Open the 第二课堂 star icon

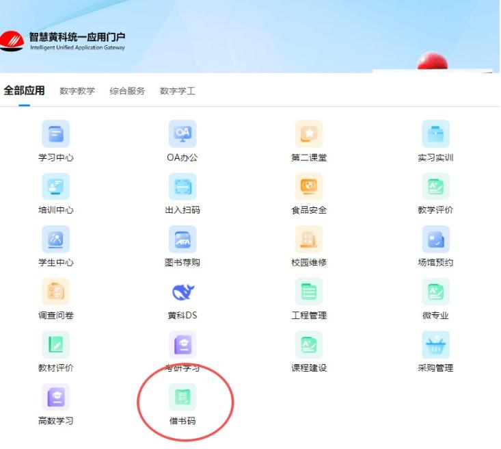click(309, 134)
